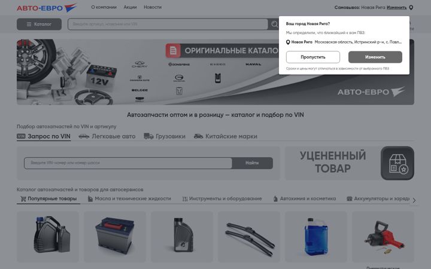Open the blue washer fluid product card
431x269 pixels.
316,237
